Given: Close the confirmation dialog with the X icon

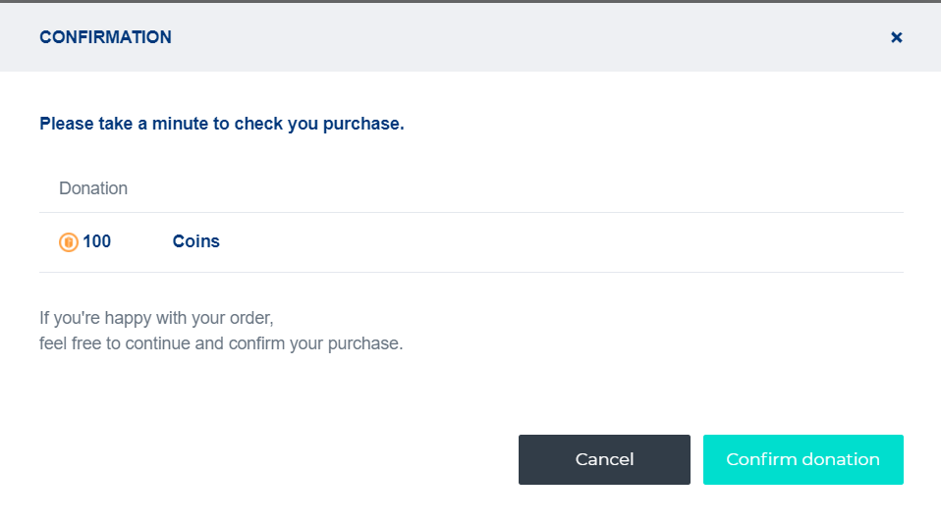Looking at the screenshot, I should pos(896,37).
